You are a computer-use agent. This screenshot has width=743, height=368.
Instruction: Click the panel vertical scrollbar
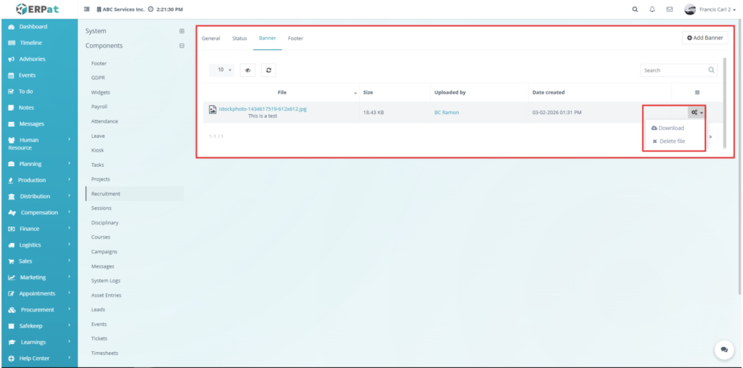click(724, 102)
